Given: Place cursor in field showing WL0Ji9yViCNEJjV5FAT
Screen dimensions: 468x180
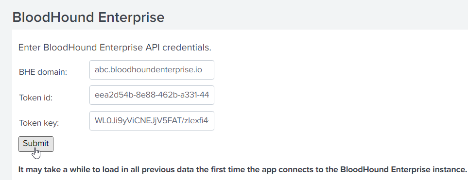Looking at the screenshot, I should point(152,121).
